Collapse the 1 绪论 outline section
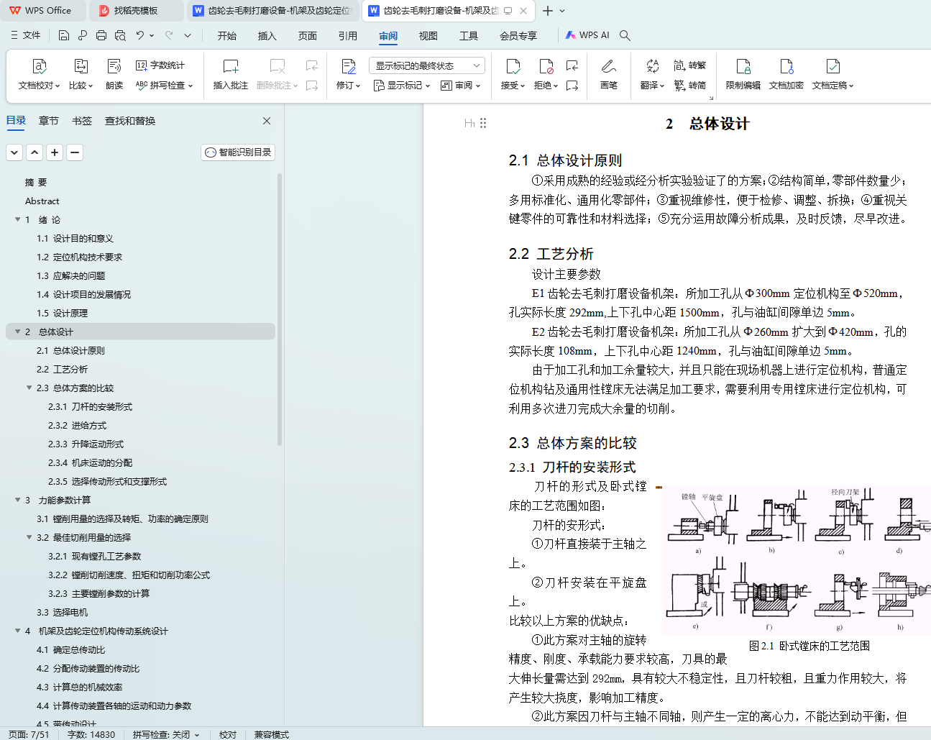Screen dimensions: 931x740 click(18, 220)
